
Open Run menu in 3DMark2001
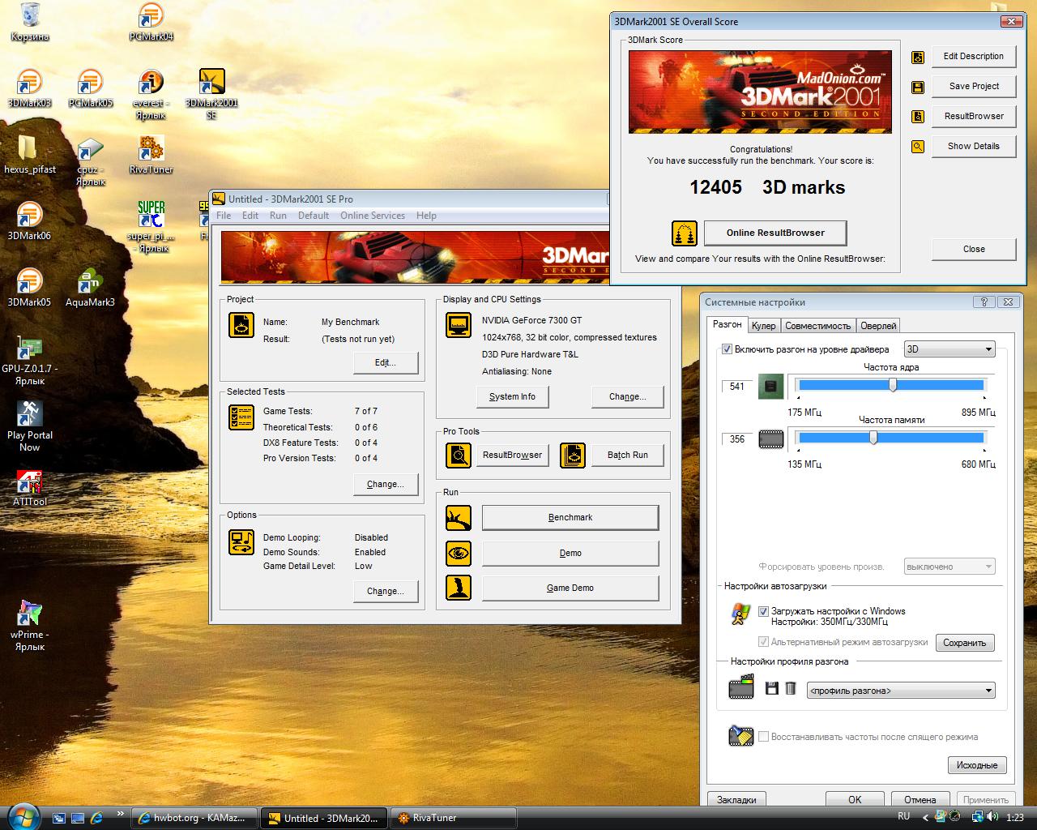(x=278, y=216)
